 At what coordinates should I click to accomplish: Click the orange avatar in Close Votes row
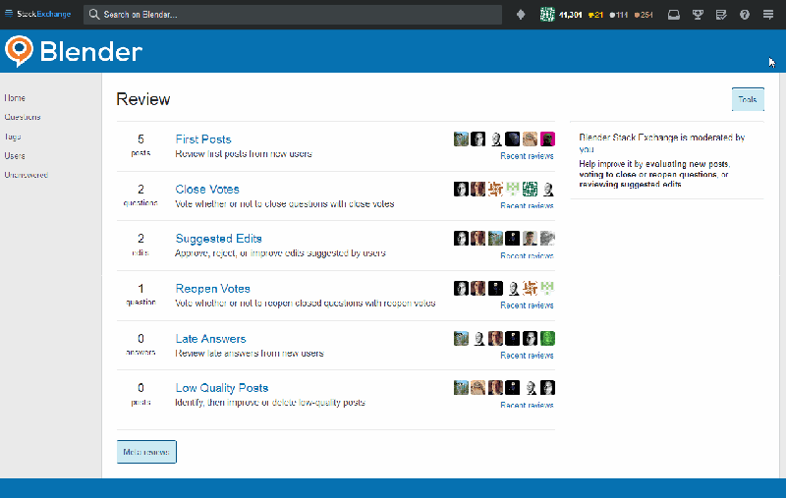[495, 189]
